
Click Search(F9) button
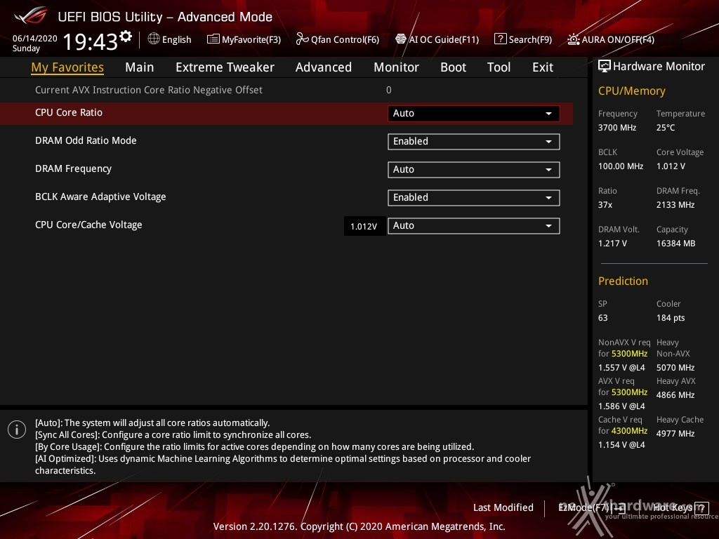coord(523,39)
